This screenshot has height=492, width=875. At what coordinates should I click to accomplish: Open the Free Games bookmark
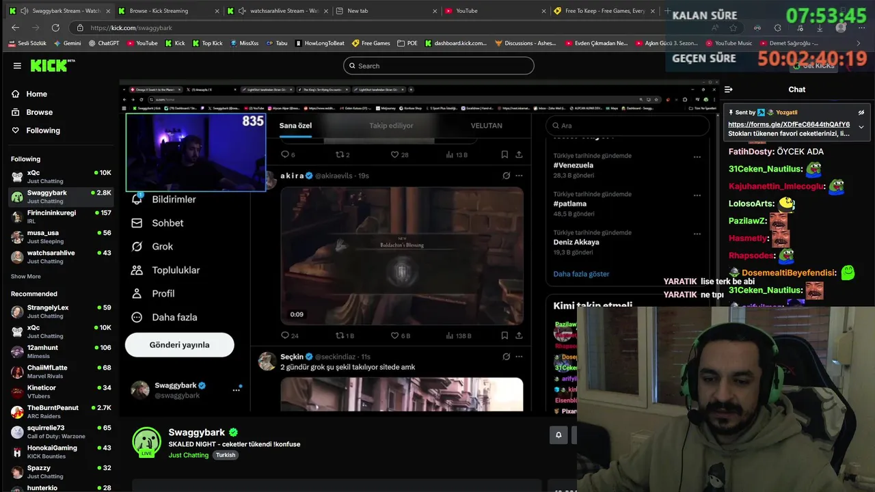click(371, 43)
